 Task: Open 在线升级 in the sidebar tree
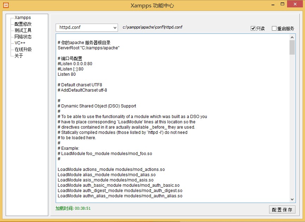[x=23, y=49]
